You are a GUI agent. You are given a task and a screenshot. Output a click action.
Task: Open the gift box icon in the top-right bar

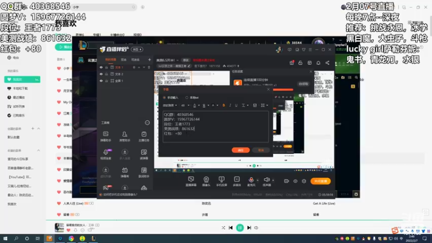(x=292, y=63)
